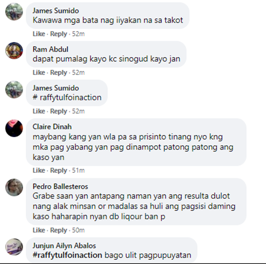
Task: Like James Sumido's hashtag comment
Action: [x=39, y=111]
